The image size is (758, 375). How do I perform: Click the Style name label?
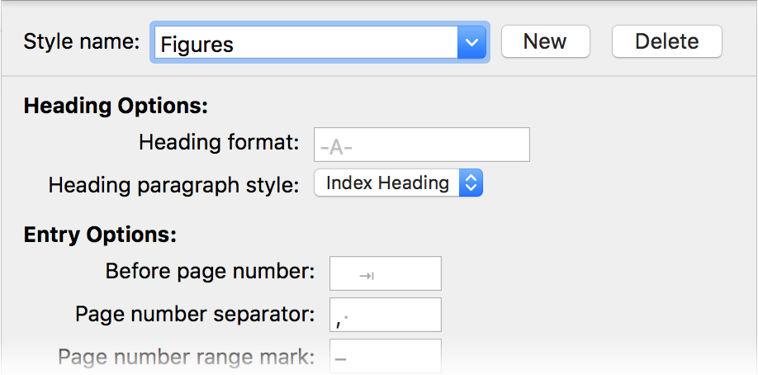[x=82, y=41]
